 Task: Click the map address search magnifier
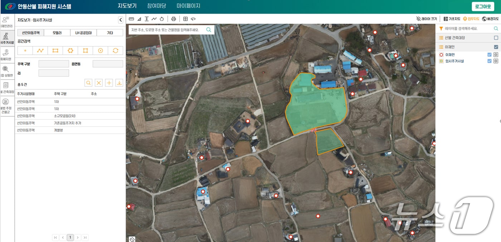[209, 30]
